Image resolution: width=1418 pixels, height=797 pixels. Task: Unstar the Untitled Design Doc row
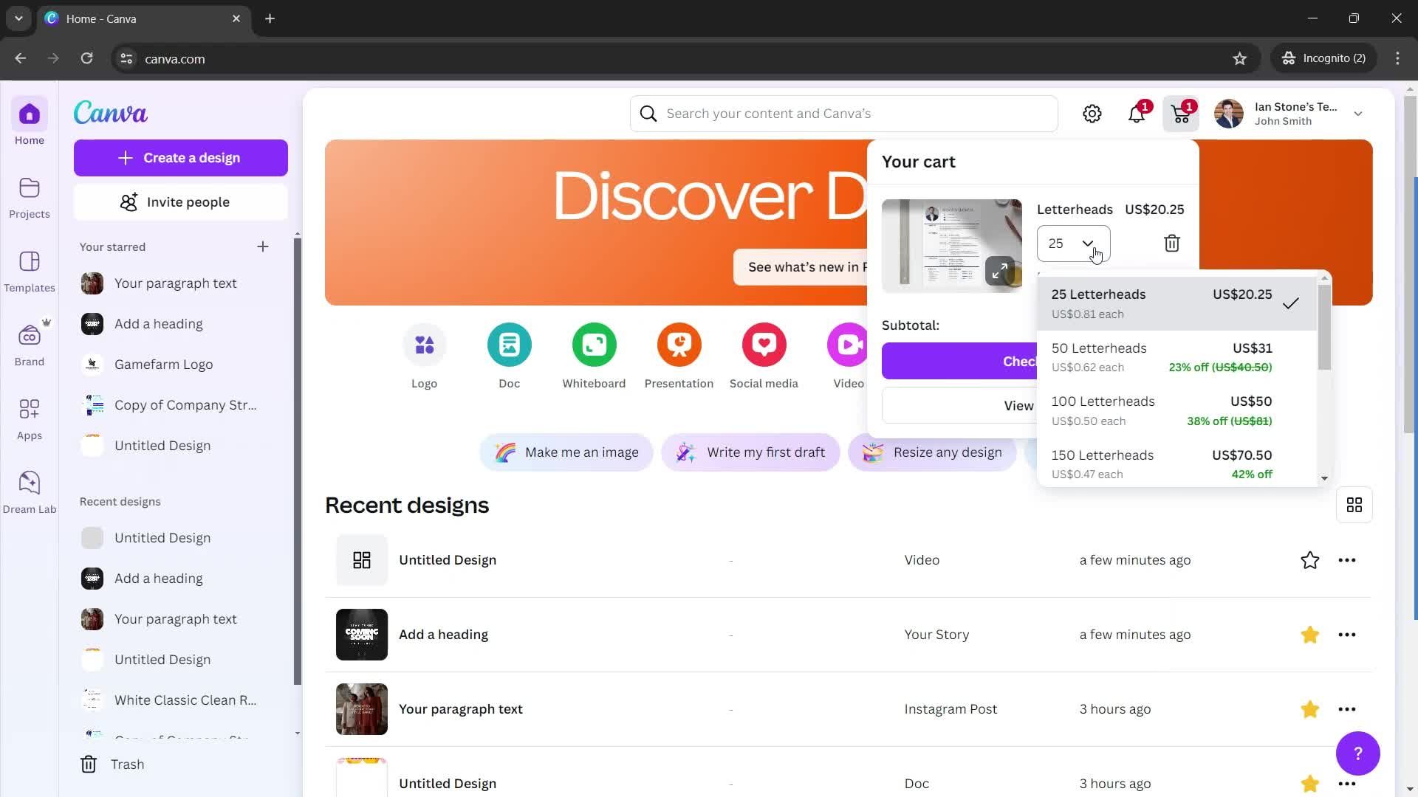pos(1310,784)
